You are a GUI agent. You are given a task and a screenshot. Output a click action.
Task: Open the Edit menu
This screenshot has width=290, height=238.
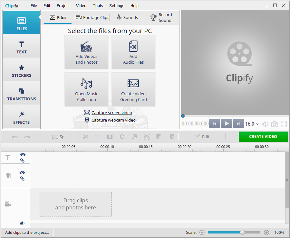pos(47,6)
